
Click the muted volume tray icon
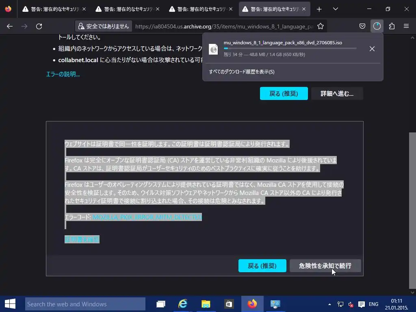[351, 304]
